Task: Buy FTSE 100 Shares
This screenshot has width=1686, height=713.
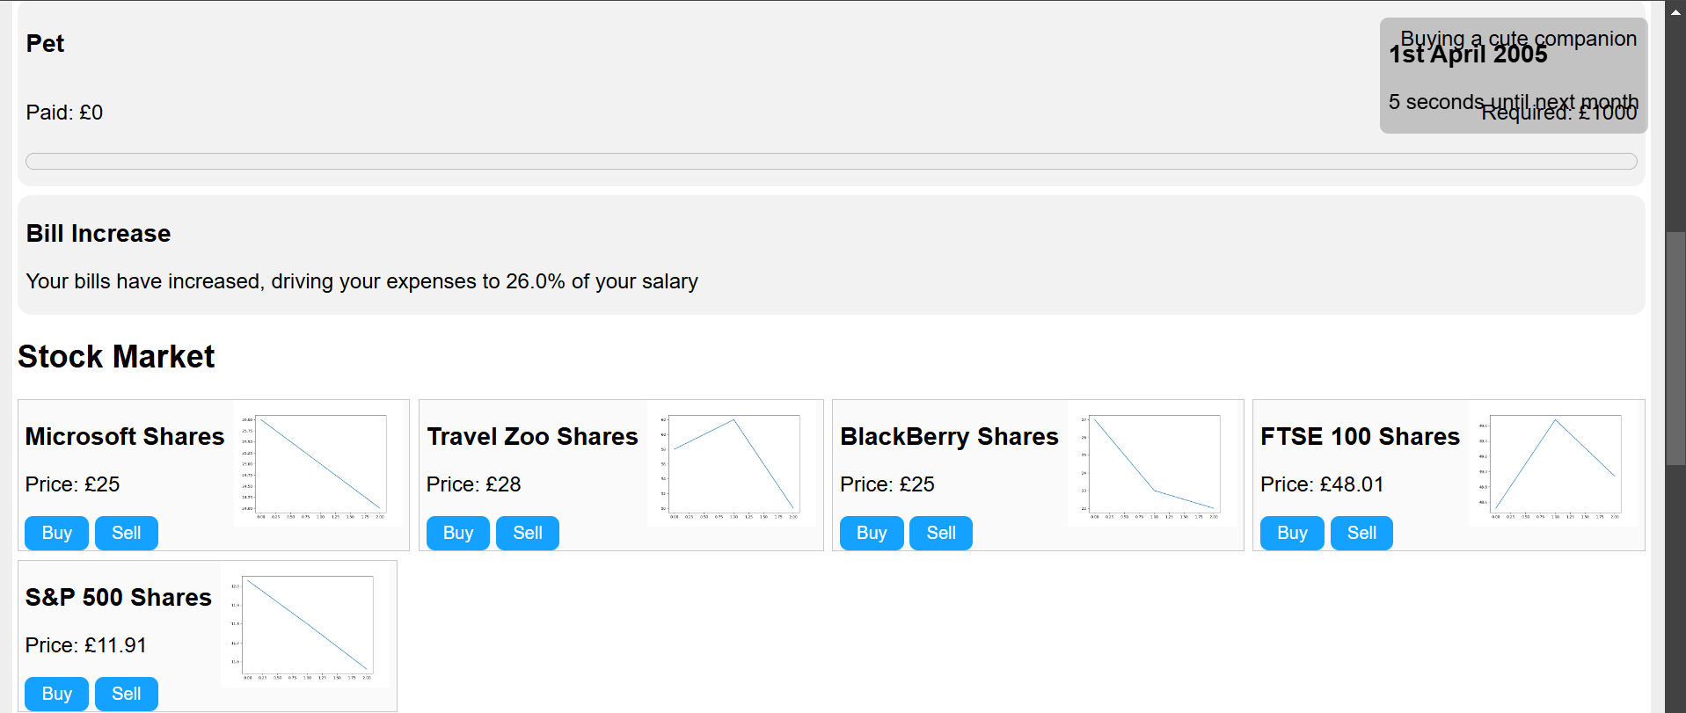Action: [x=1291, y=533]
